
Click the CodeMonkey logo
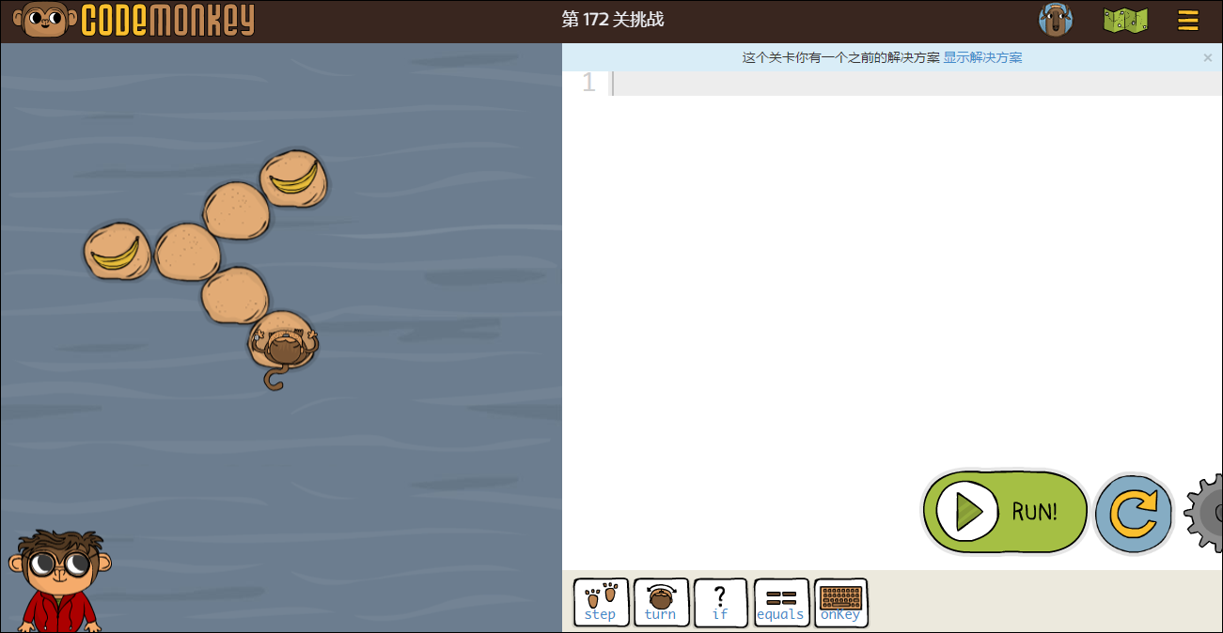133,20
